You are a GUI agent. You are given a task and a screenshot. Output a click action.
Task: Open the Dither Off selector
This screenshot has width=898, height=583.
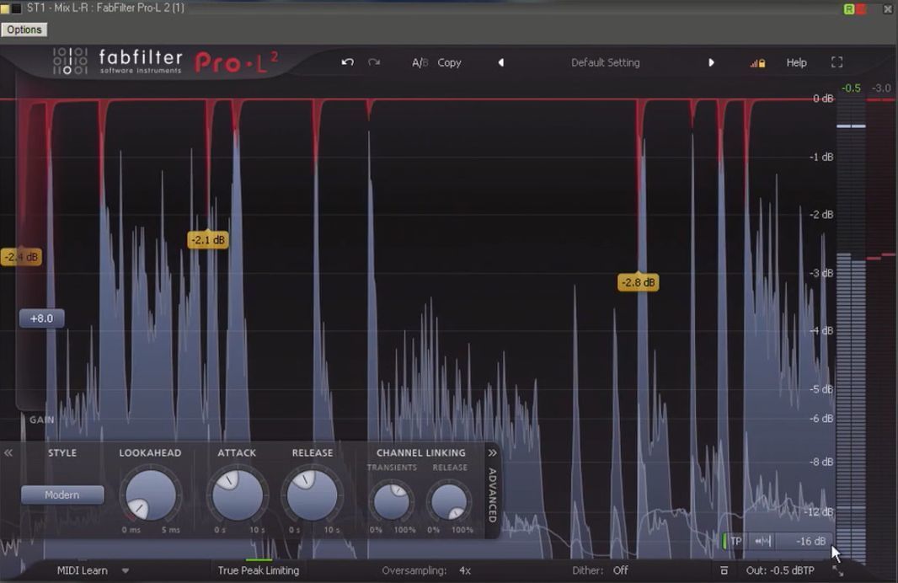pyautogui.click(x=620, y=570)
